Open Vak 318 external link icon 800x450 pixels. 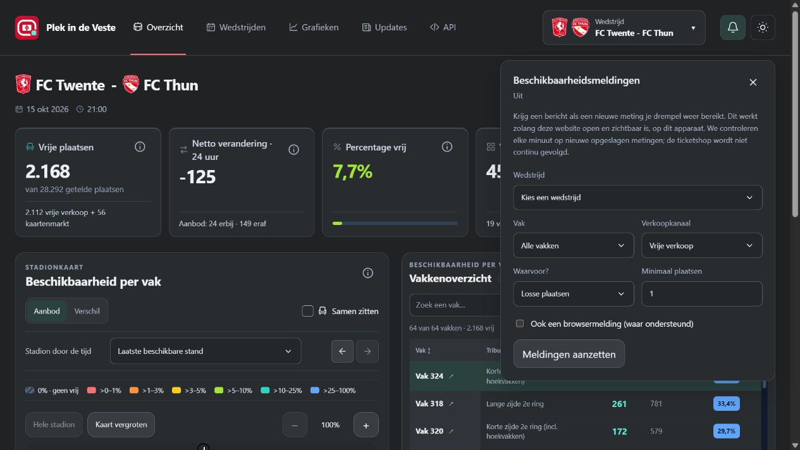click(451, 404)
